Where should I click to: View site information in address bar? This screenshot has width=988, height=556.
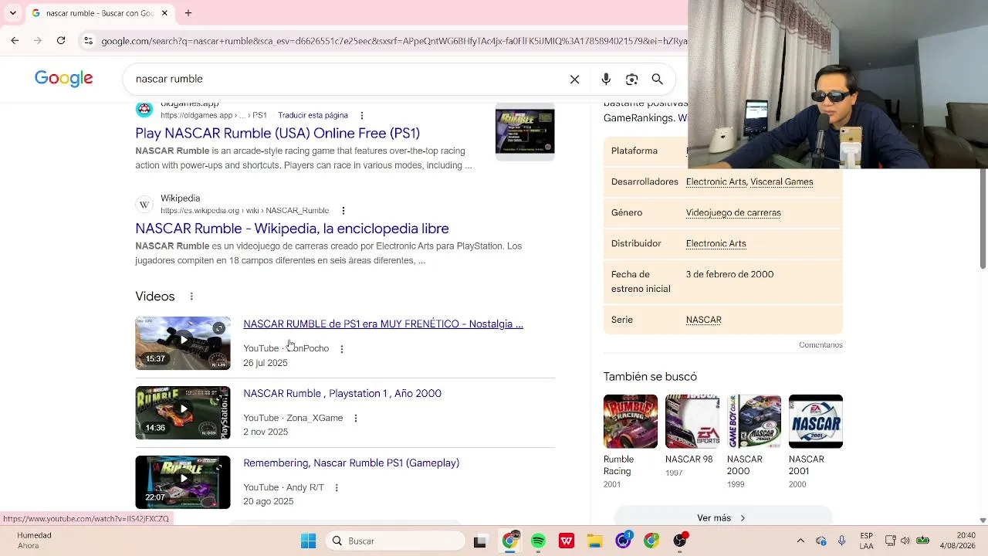click(88, 41)
